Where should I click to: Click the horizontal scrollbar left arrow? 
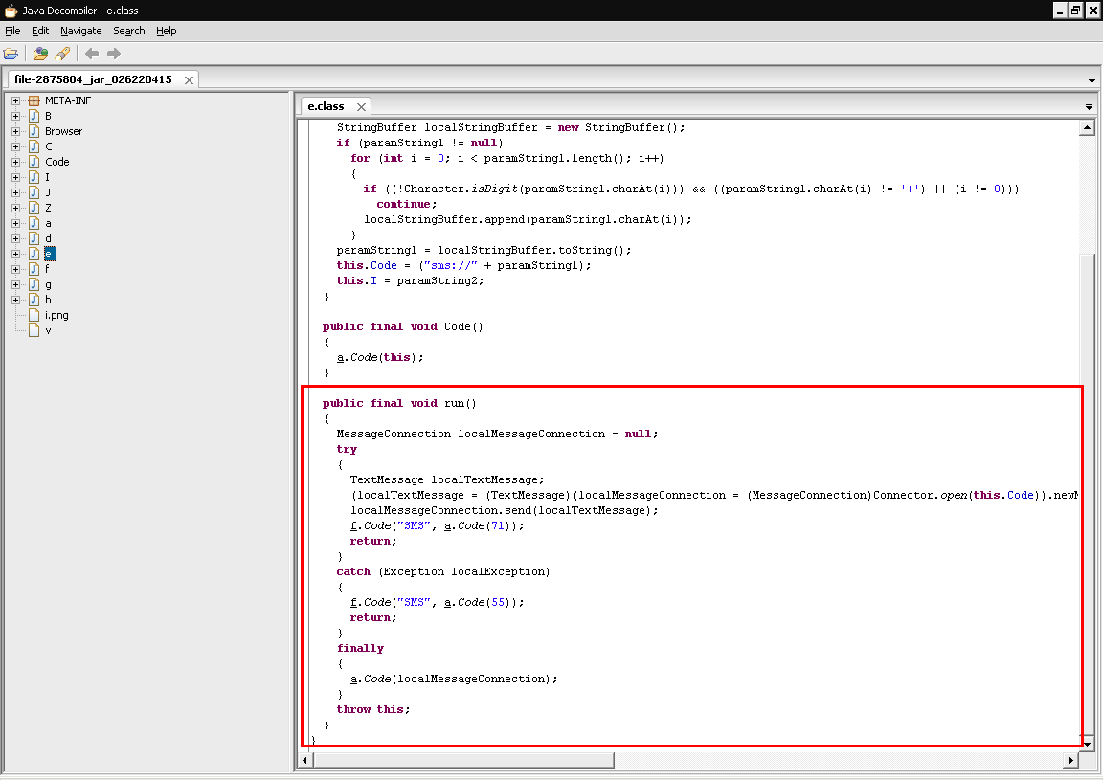coord(304,760)
